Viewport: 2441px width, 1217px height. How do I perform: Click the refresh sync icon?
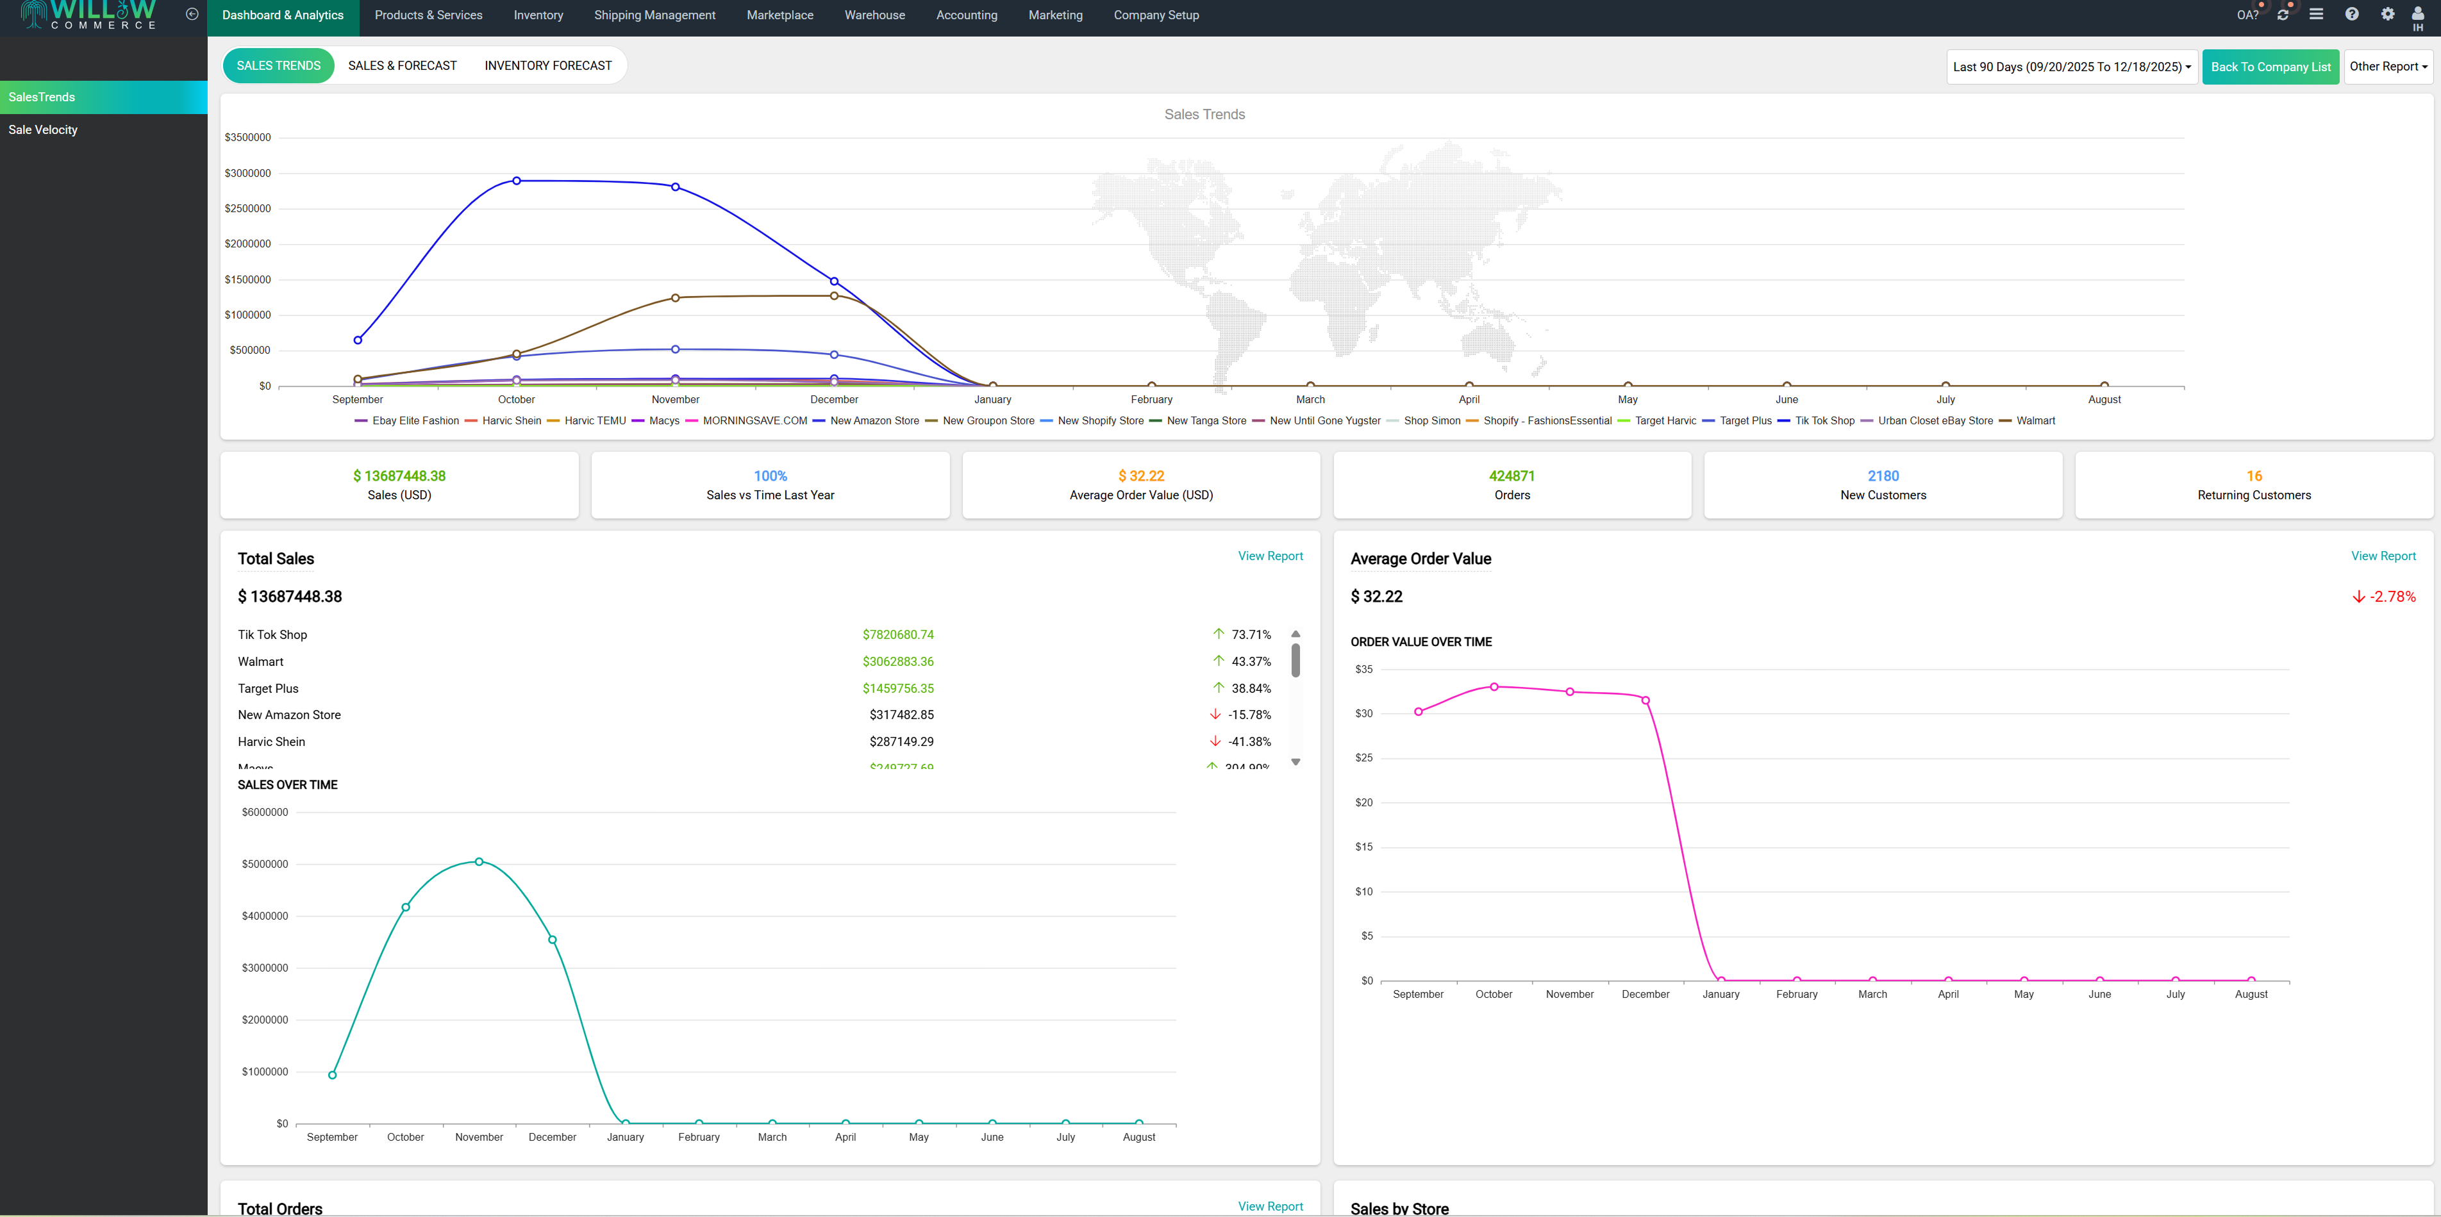[x=2283, y=14]
